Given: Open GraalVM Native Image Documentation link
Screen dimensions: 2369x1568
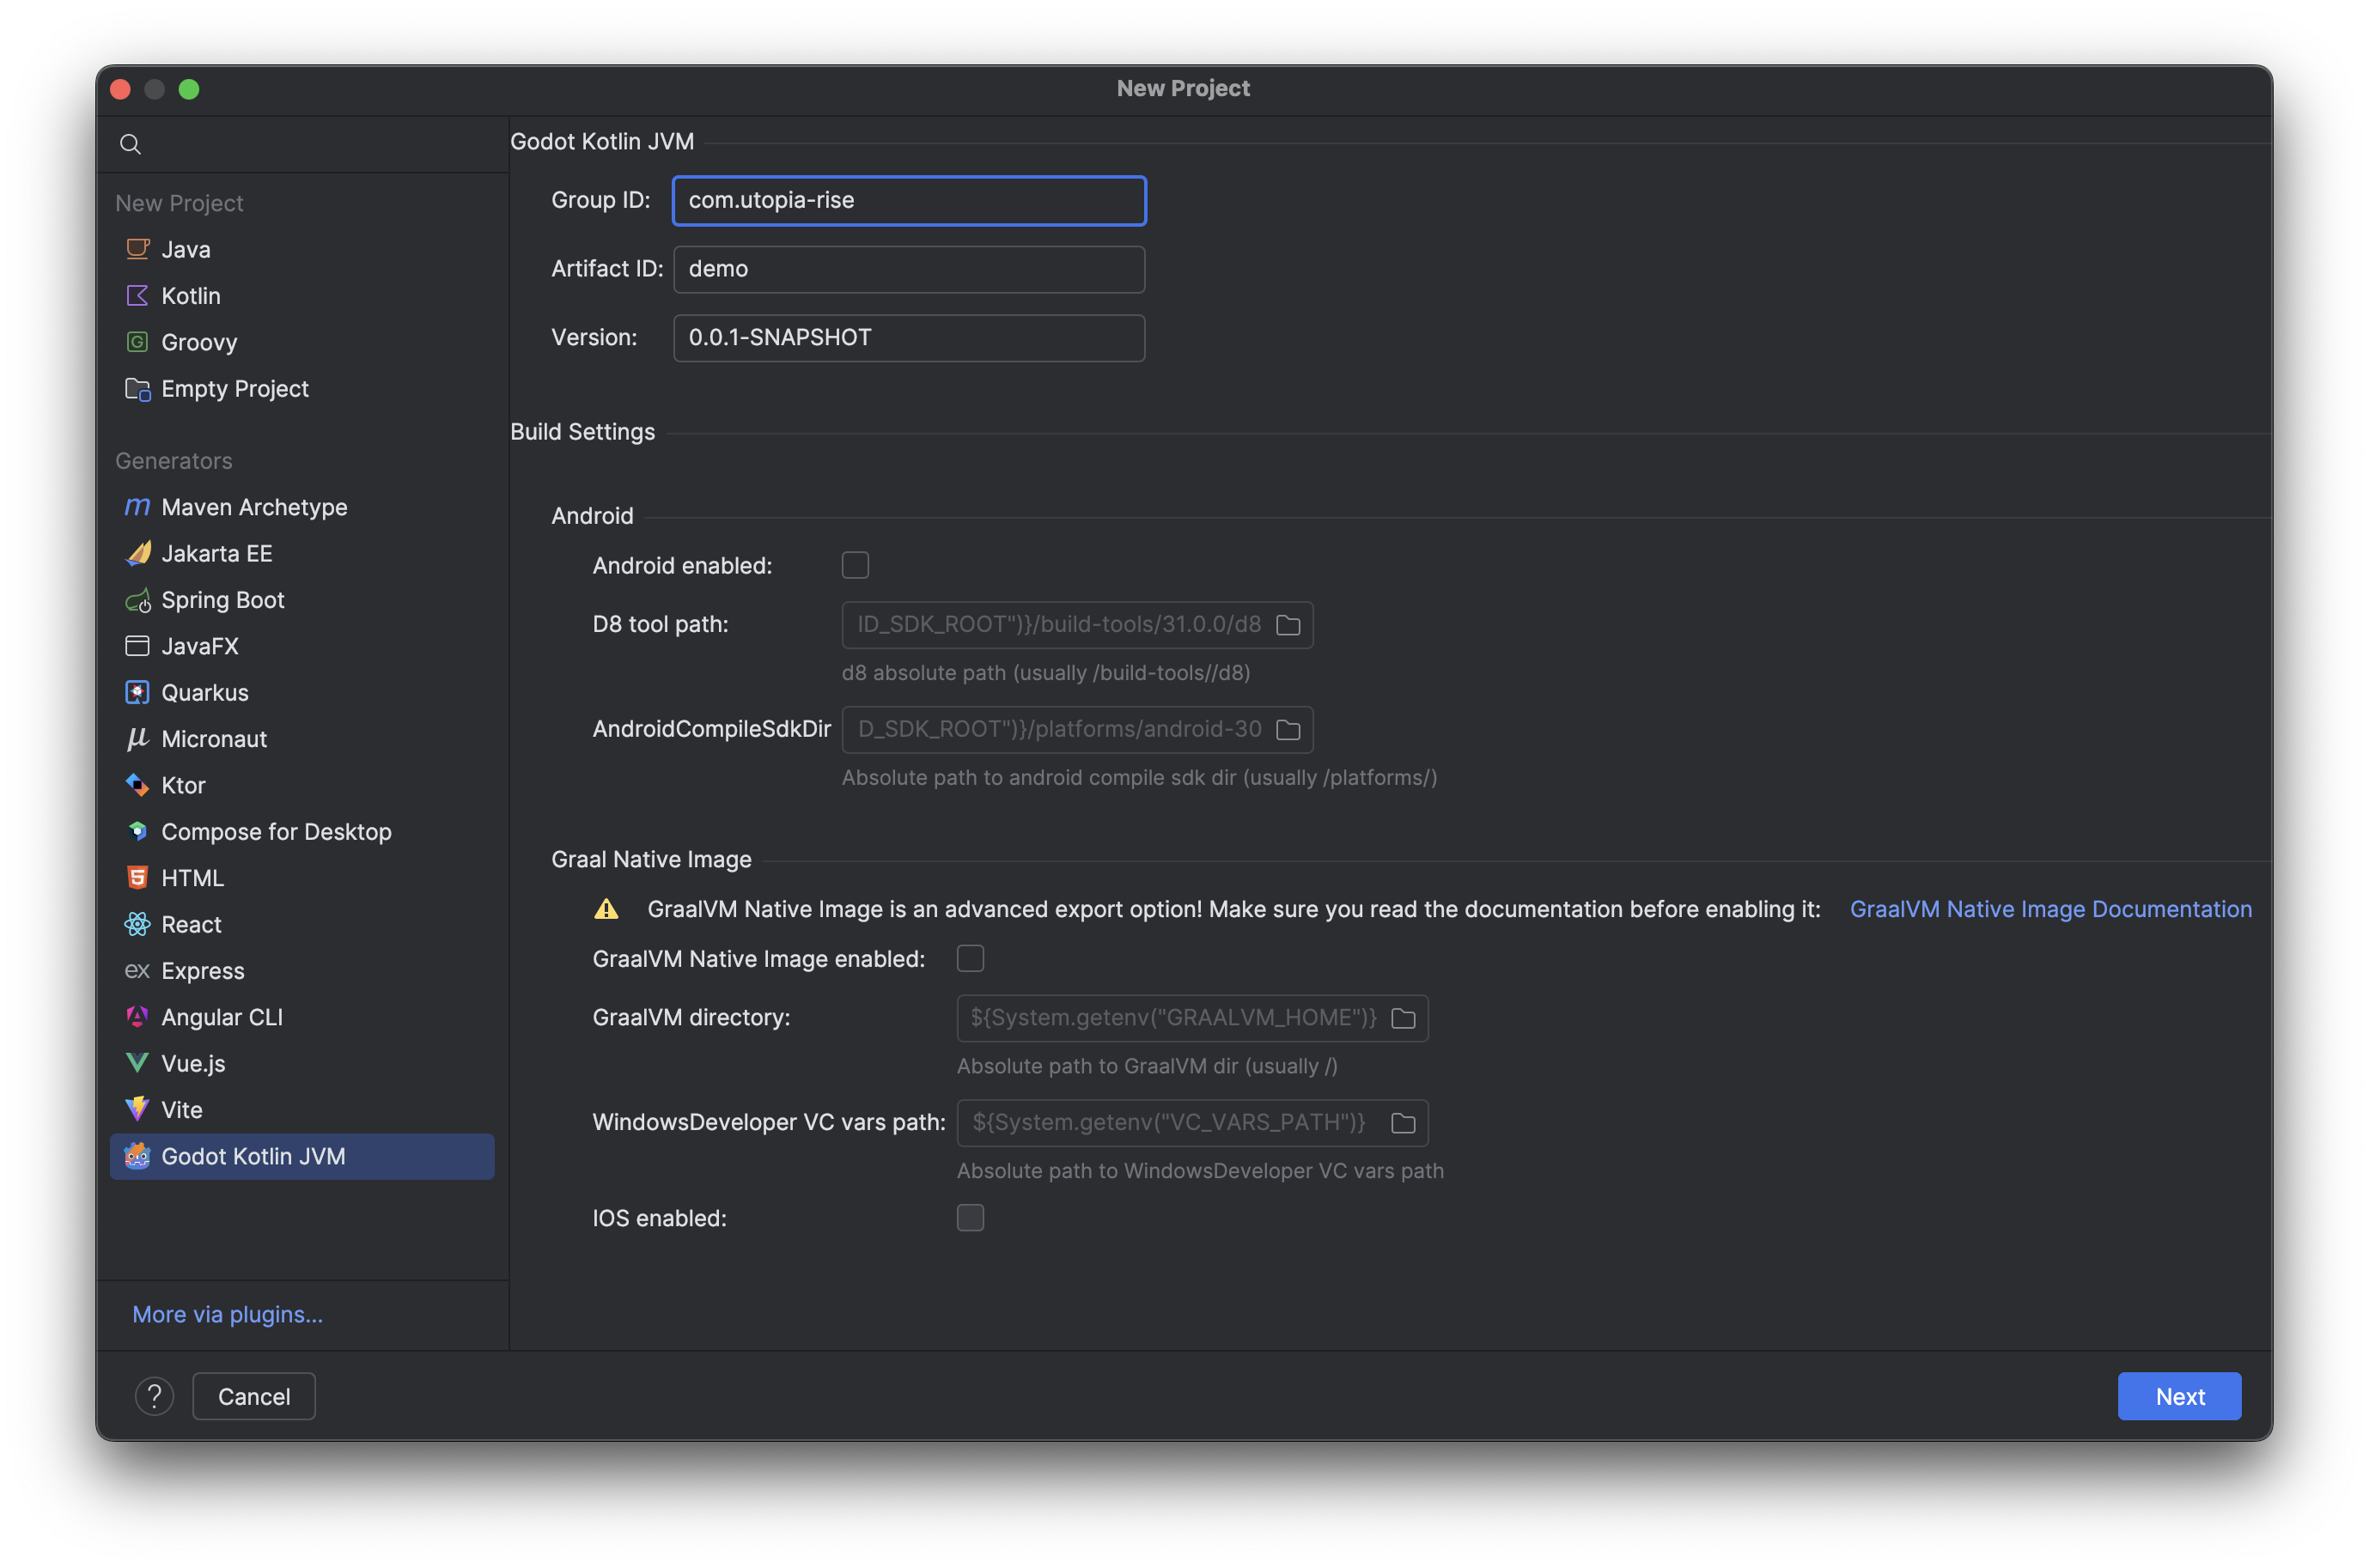Looking at the screenshot, I should coord(2051,909).
